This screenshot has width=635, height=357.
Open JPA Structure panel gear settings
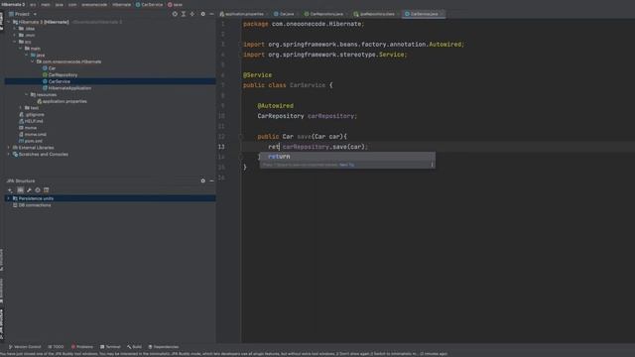(202, 180)
